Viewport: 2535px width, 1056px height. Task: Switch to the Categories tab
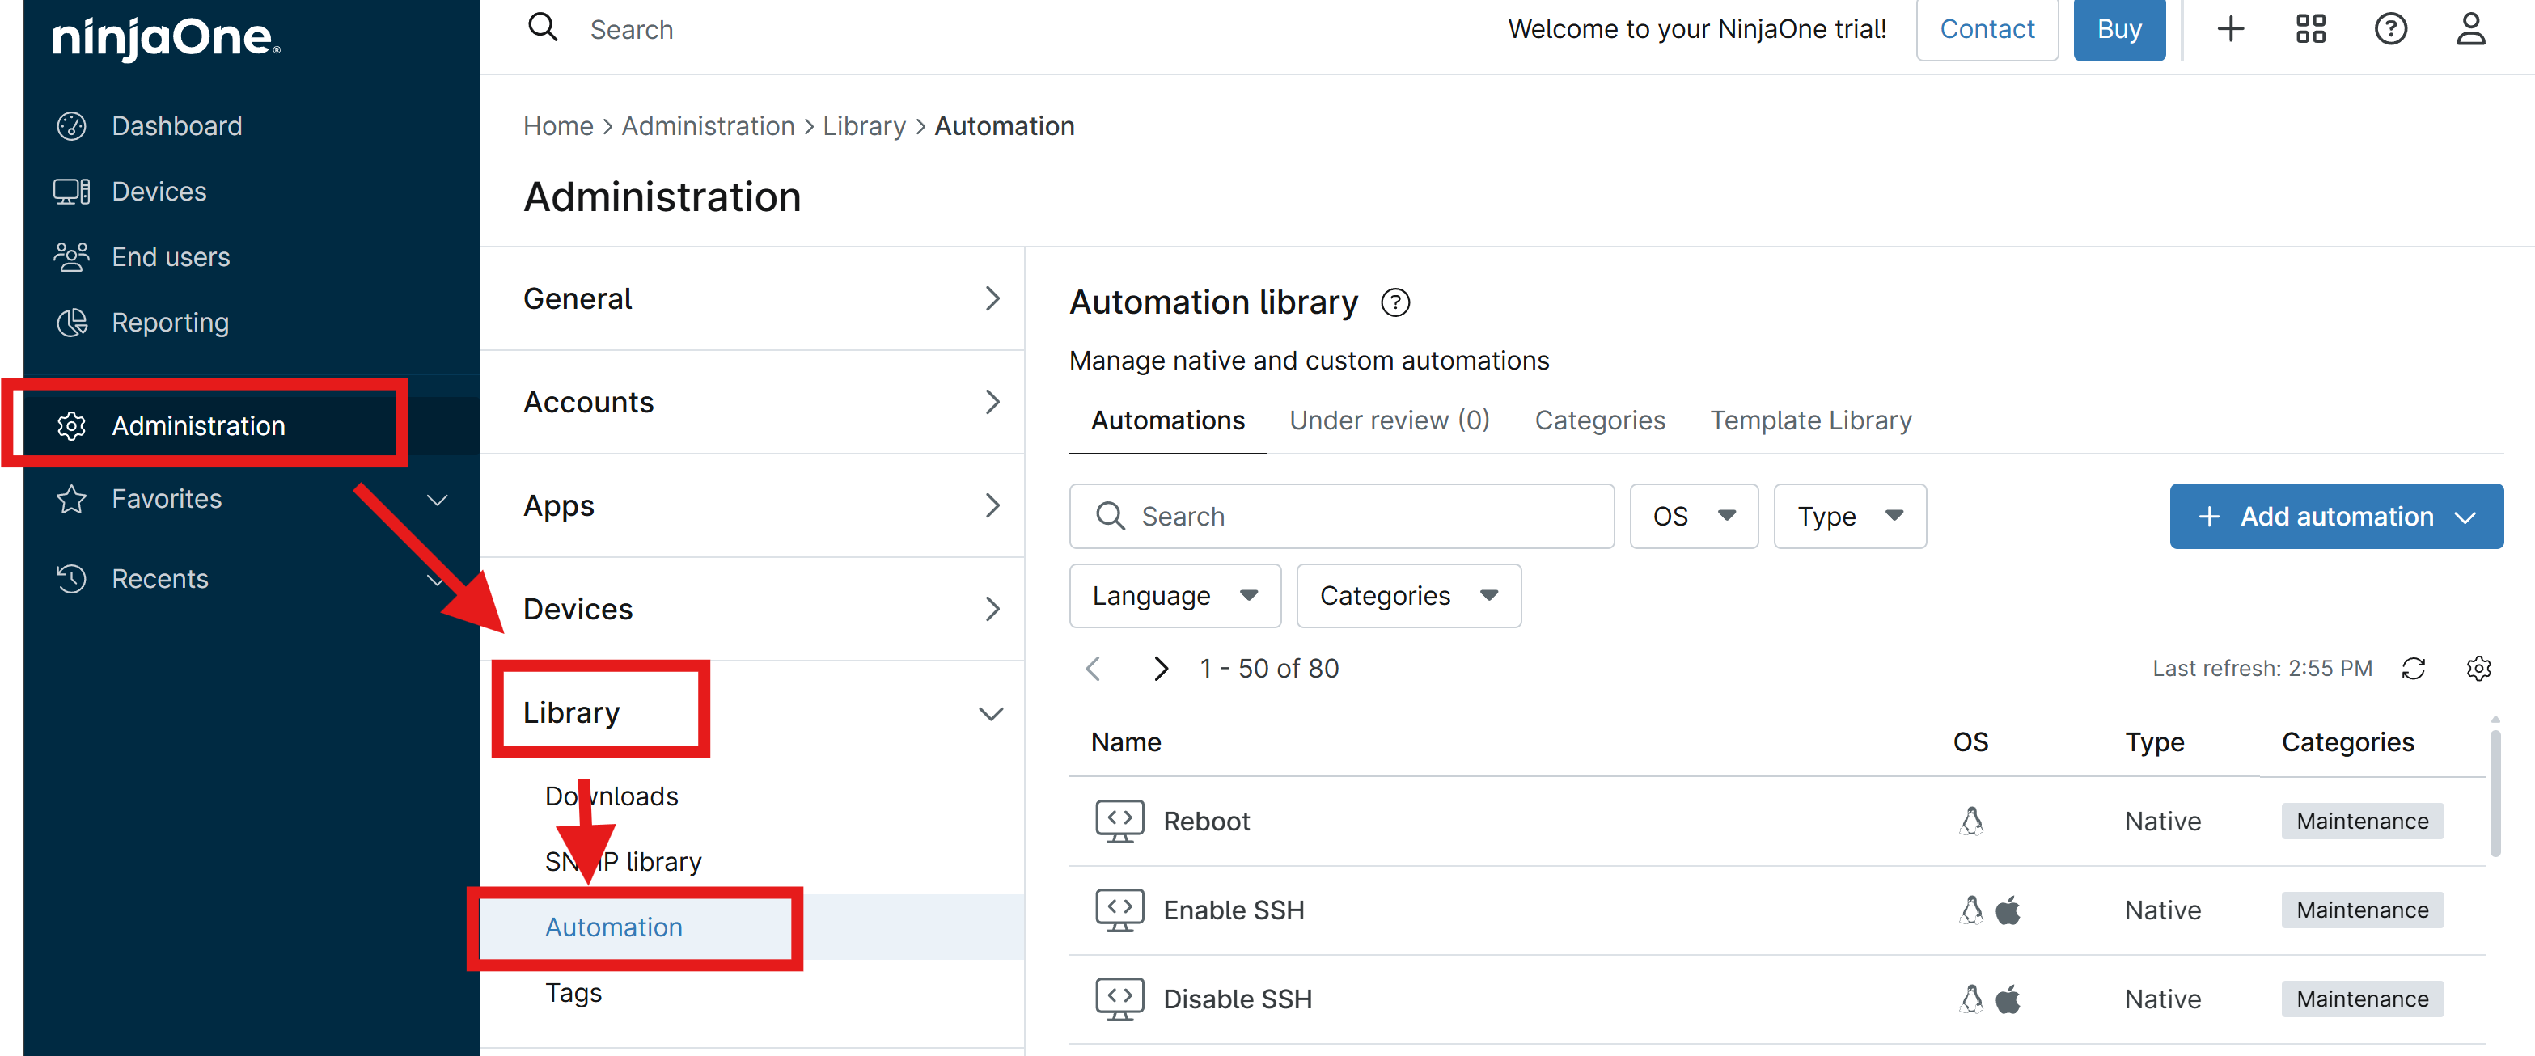[x=1599, y=420]
